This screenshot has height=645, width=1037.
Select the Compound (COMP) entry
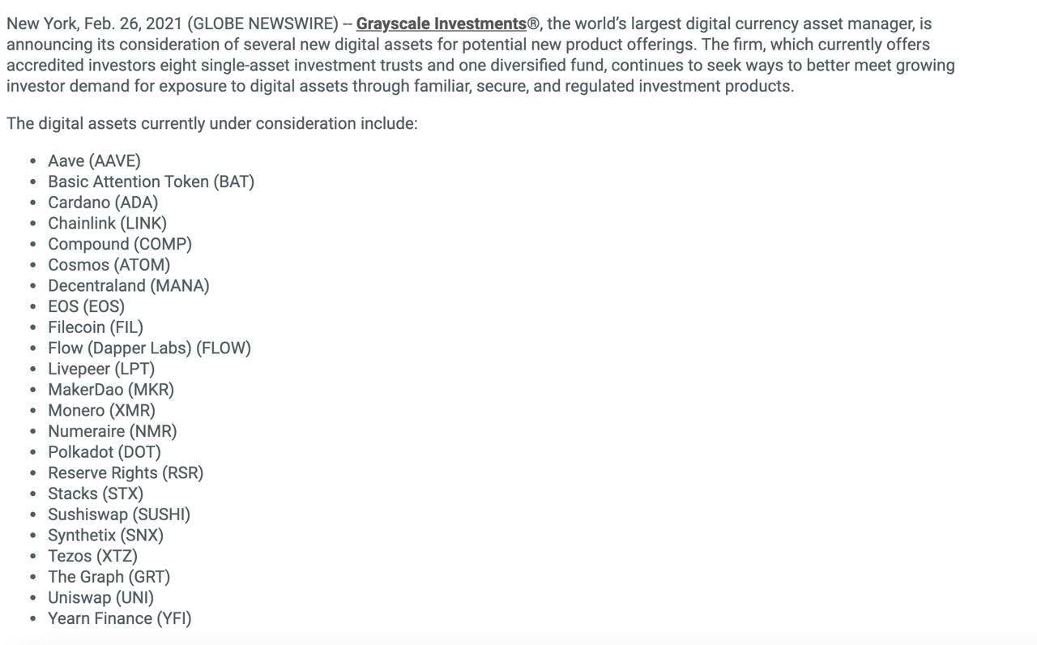(x=120, y=244)
